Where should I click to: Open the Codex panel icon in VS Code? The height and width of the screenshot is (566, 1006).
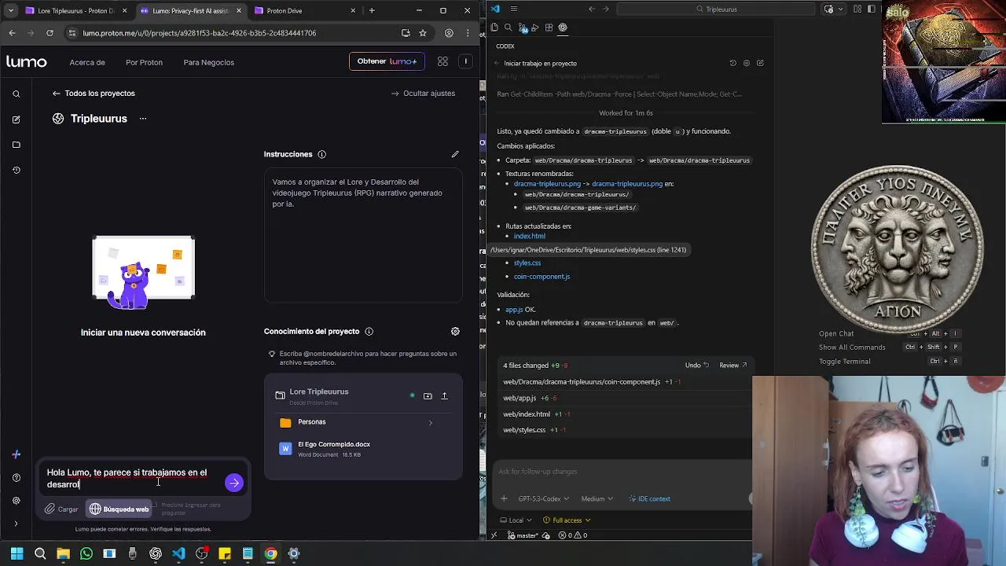point(563,28)
